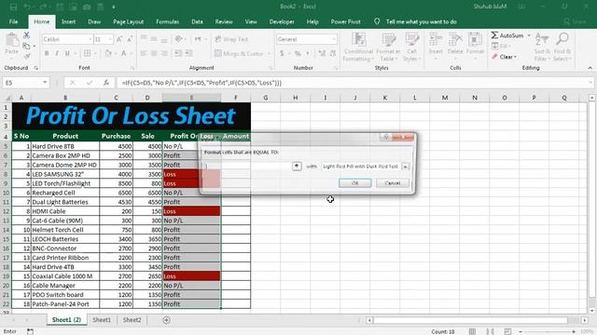The image size is (597, 335).
Task: Open Conditional Formatting in Styles group
Action: [x=358, y=47]
